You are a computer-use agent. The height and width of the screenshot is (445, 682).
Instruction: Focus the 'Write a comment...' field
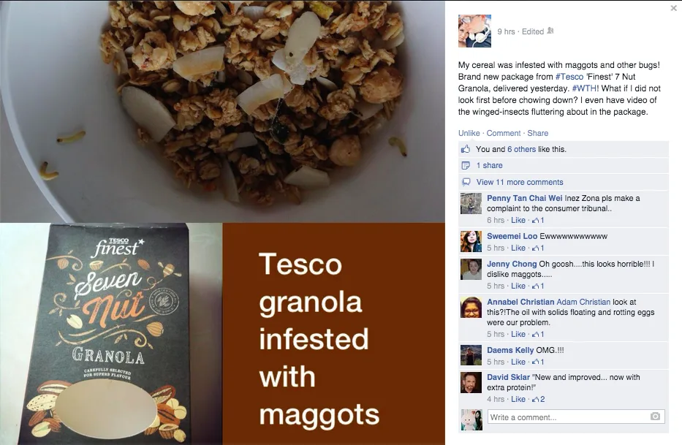pos(576,417)
